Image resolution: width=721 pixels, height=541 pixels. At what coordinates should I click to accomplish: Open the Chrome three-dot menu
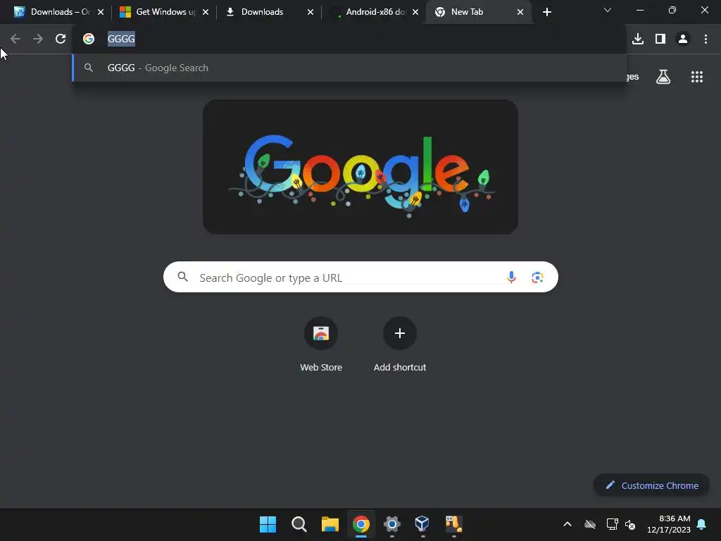point(706,39)
